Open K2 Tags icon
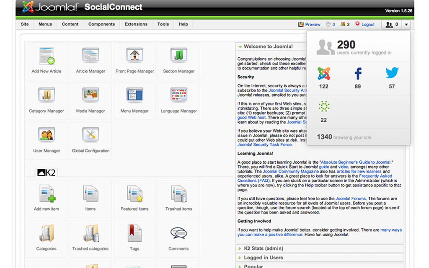This screenshot has width=429, height=268. point(134,234)
